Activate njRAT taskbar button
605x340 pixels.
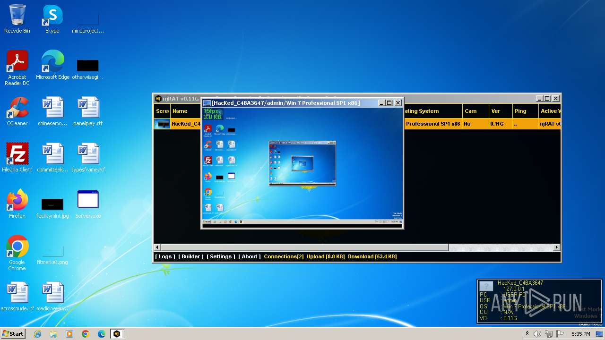[x=117, y=334]
